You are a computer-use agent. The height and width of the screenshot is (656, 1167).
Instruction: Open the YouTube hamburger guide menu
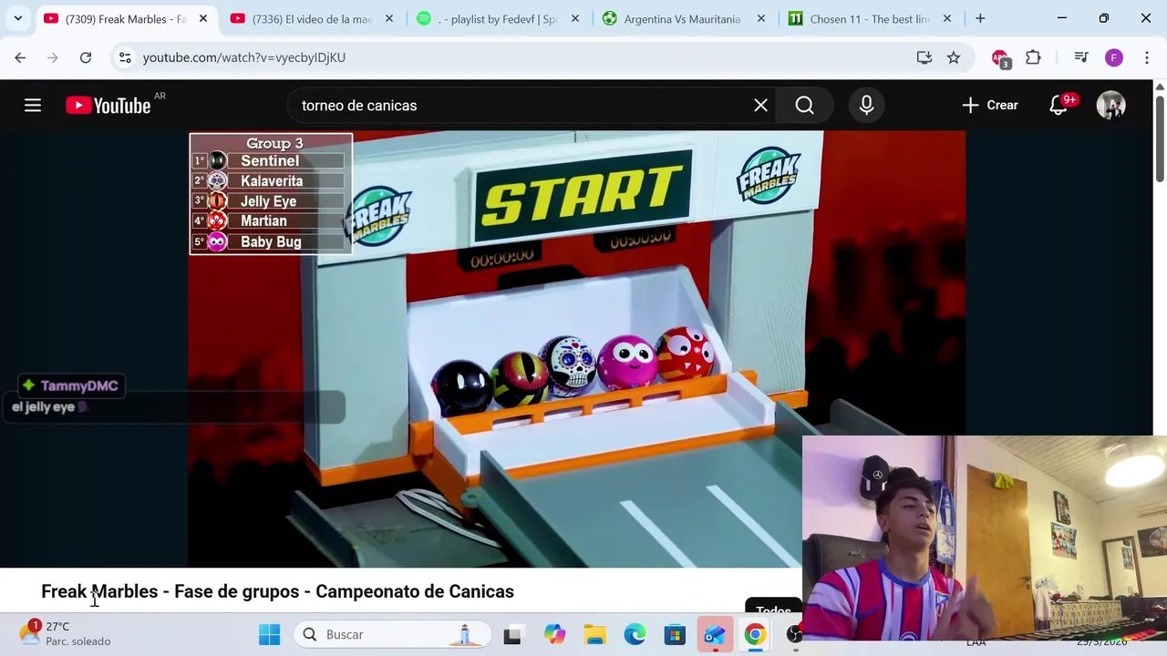pyautogui.click(x=33, y=106)
